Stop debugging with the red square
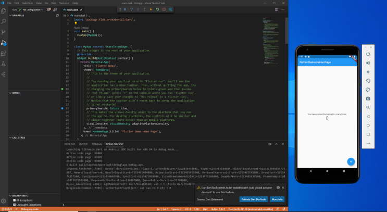 [x=164, y=9]
